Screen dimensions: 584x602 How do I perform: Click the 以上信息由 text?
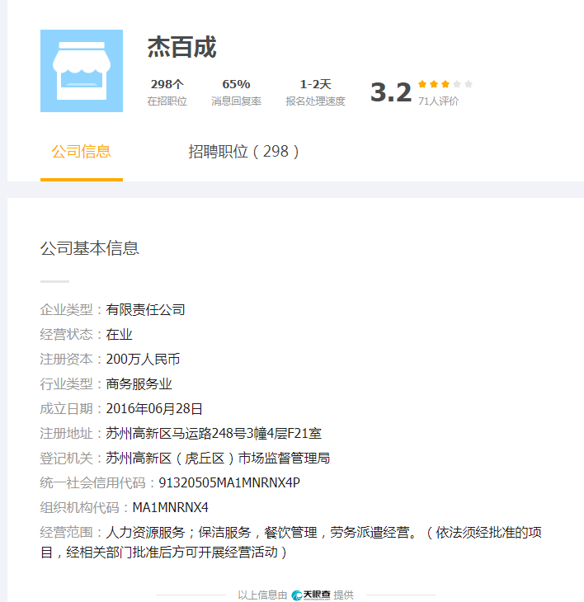(262, 595)
